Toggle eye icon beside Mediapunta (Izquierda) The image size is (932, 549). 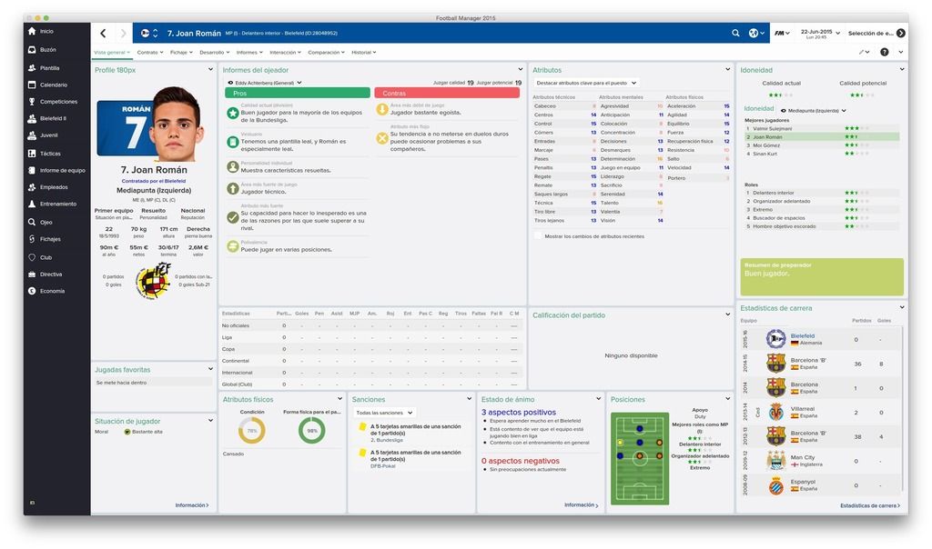[784, 111]
